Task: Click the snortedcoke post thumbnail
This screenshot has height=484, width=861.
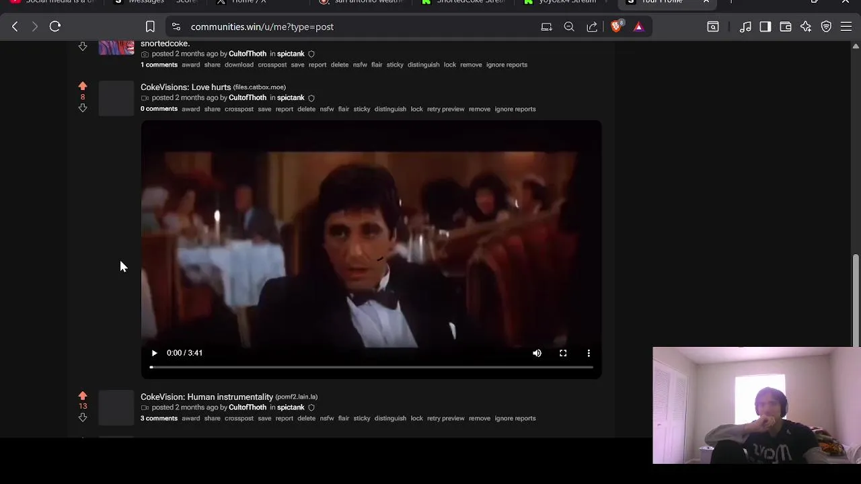Action: [116, 48]
